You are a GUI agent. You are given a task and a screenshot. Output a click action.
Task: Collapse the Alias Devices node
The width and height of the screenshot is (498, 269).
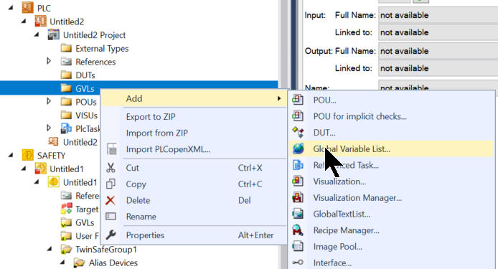63,263
